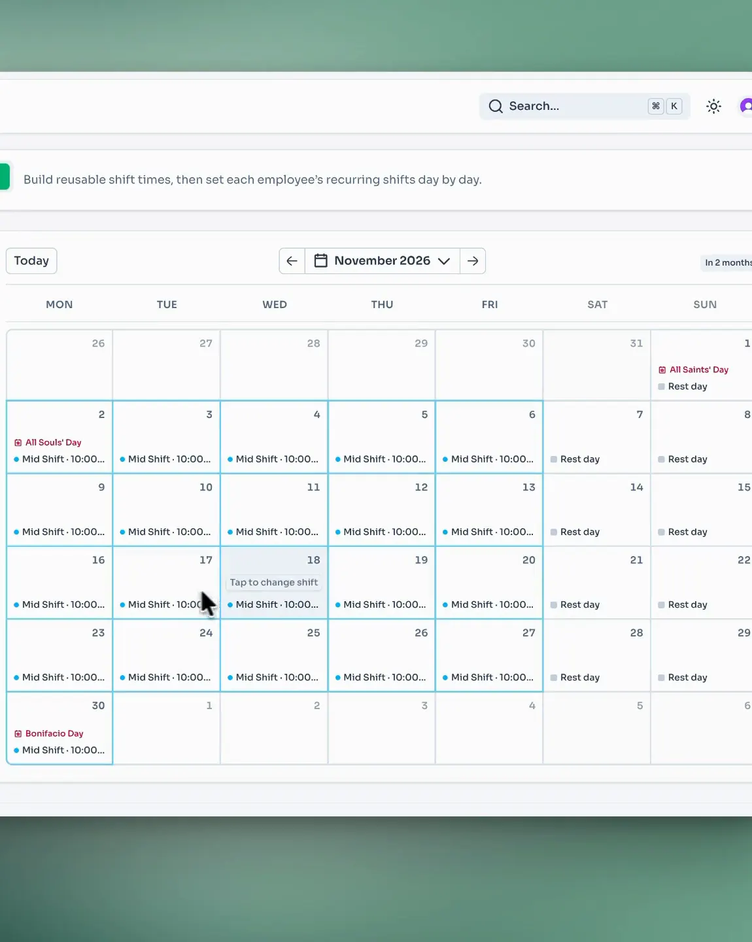
Task: Go to previous month with left arrow
Action: click(292, 261)
